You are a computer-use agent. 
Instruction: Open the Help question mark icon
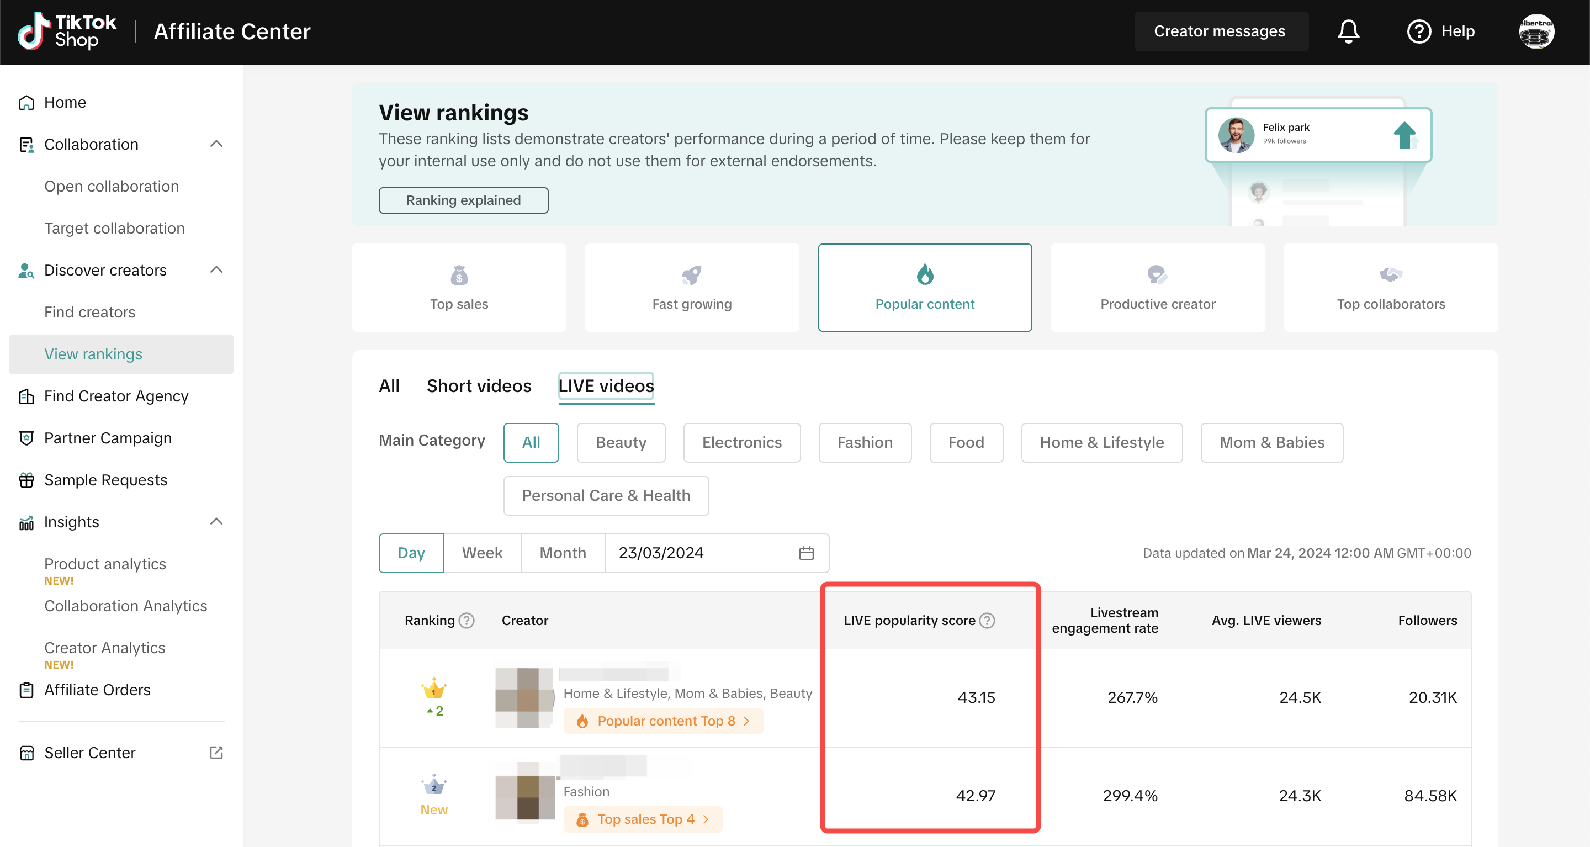(x=1418, y=31)
